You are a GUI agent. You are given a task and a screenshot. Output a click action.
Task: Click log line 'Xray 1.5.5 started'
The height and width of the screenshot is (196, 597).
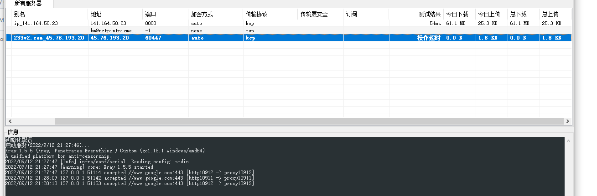point(79,167)
